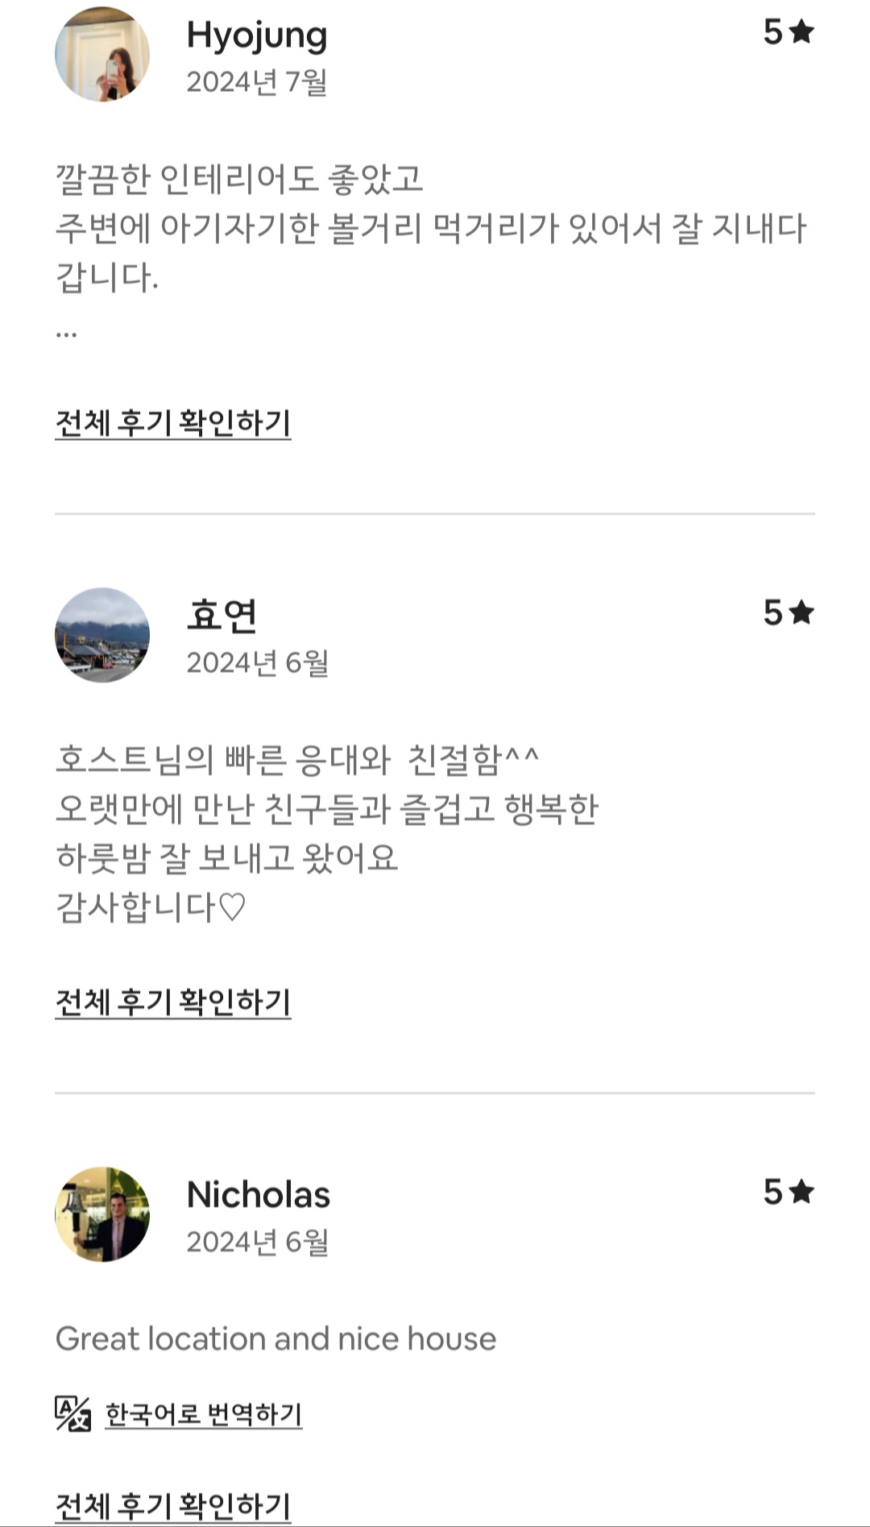Tap the star icon in Hyojung's rating

(x=802, y=32)
